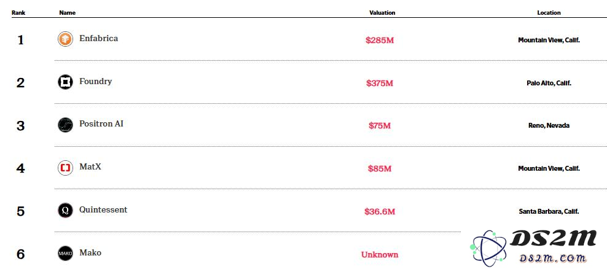
Task: Click the DS2M atom watermark logo
Action: [x=488, y=246]
